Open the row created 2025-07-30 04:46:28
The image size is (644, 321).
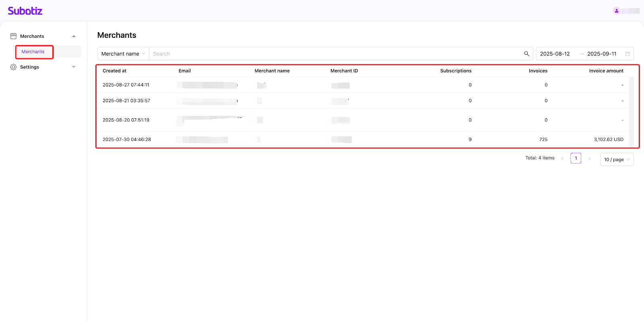[127, 140]
